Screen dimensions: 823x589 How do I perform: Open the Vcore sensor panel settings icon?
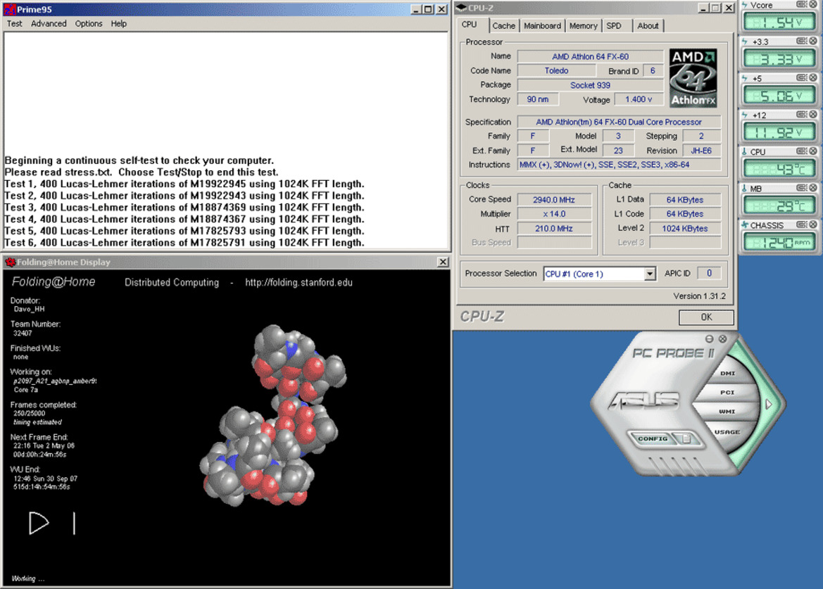click(x=801, y=4)
